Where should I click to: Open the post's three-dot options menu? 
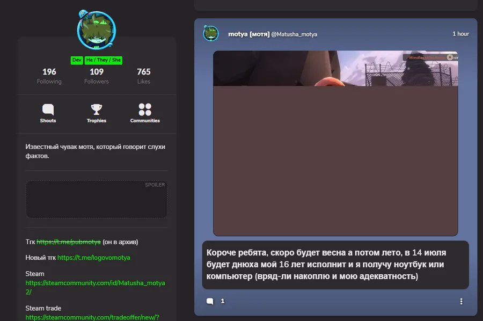tap(461, 301)
